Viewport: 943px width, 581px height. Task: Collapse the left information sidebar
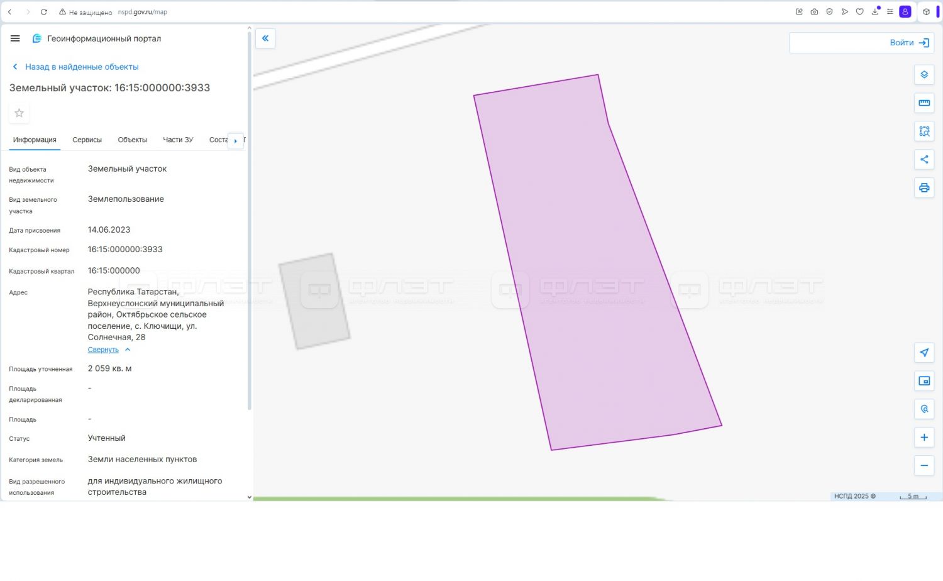(x=265, y=38)
